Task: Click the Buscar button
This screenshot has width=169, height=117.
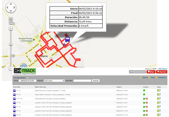Action: click(x=96, y=81)
